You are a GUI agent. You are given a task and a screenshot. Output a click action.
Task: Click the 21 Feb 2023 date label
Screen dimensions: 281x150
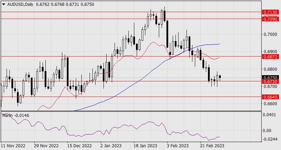212,146
